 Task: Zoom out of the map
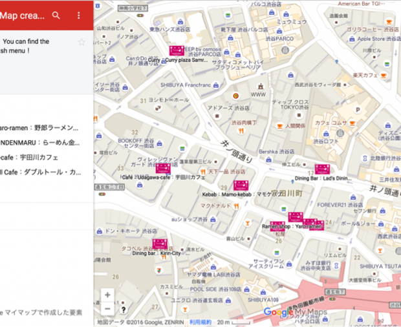click(x=107, y=308)
